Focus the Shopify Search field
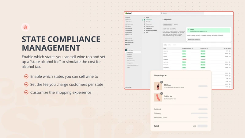 (182, 13)
